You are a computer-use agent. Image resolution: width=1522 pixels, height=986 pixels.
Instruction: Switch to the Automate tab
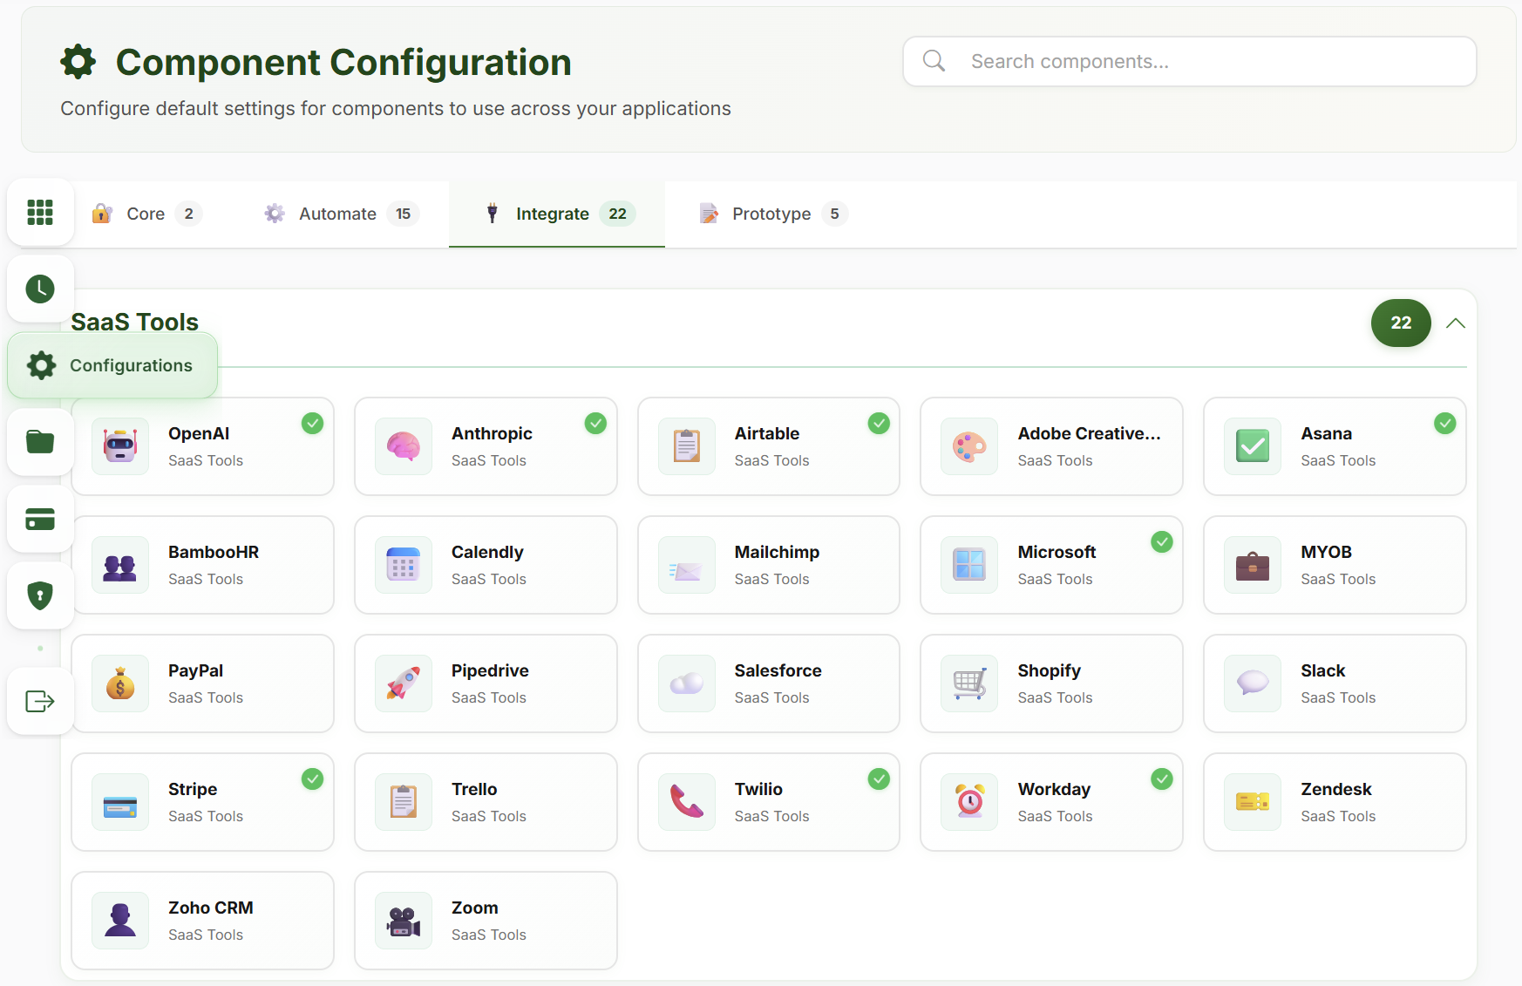pyautogui.click(x=342, y=214)
